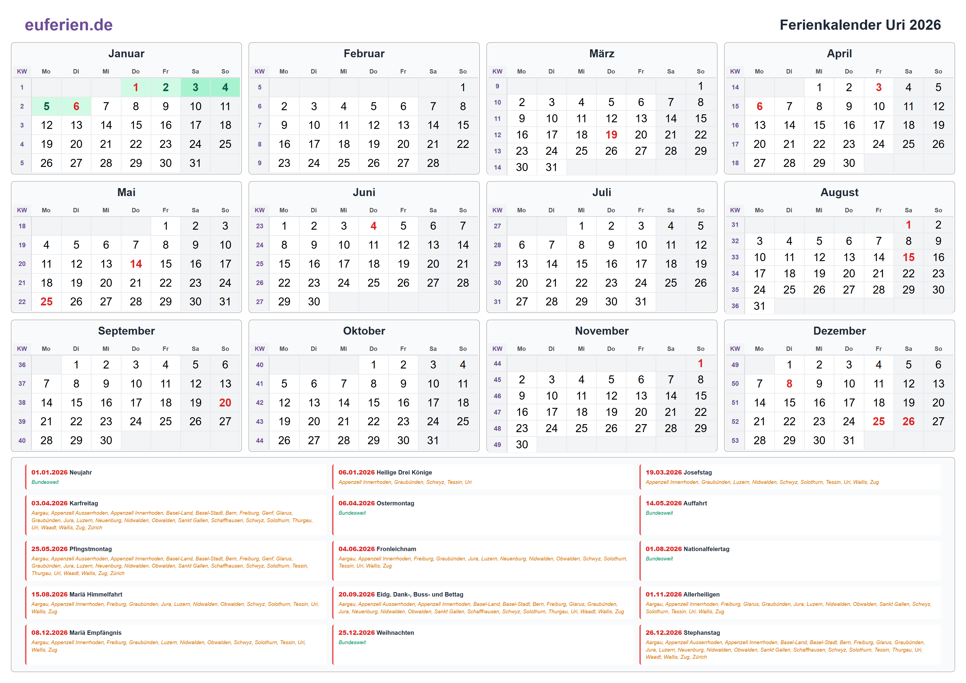The width and height of the screenshot is (966, 683).
Task: Click the Ferienkalender Uri 2026 title
Action: click(860, 25)
